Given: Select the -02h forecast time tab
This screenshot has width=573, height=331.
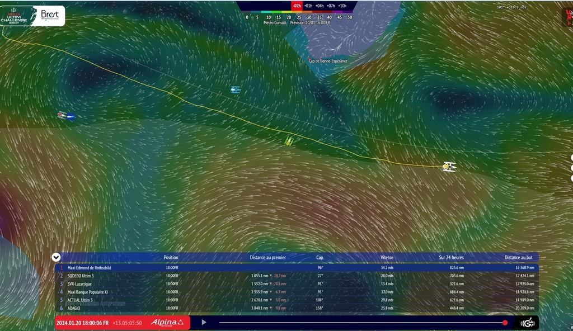Looking at the screenshot, I should click(297, 6).
